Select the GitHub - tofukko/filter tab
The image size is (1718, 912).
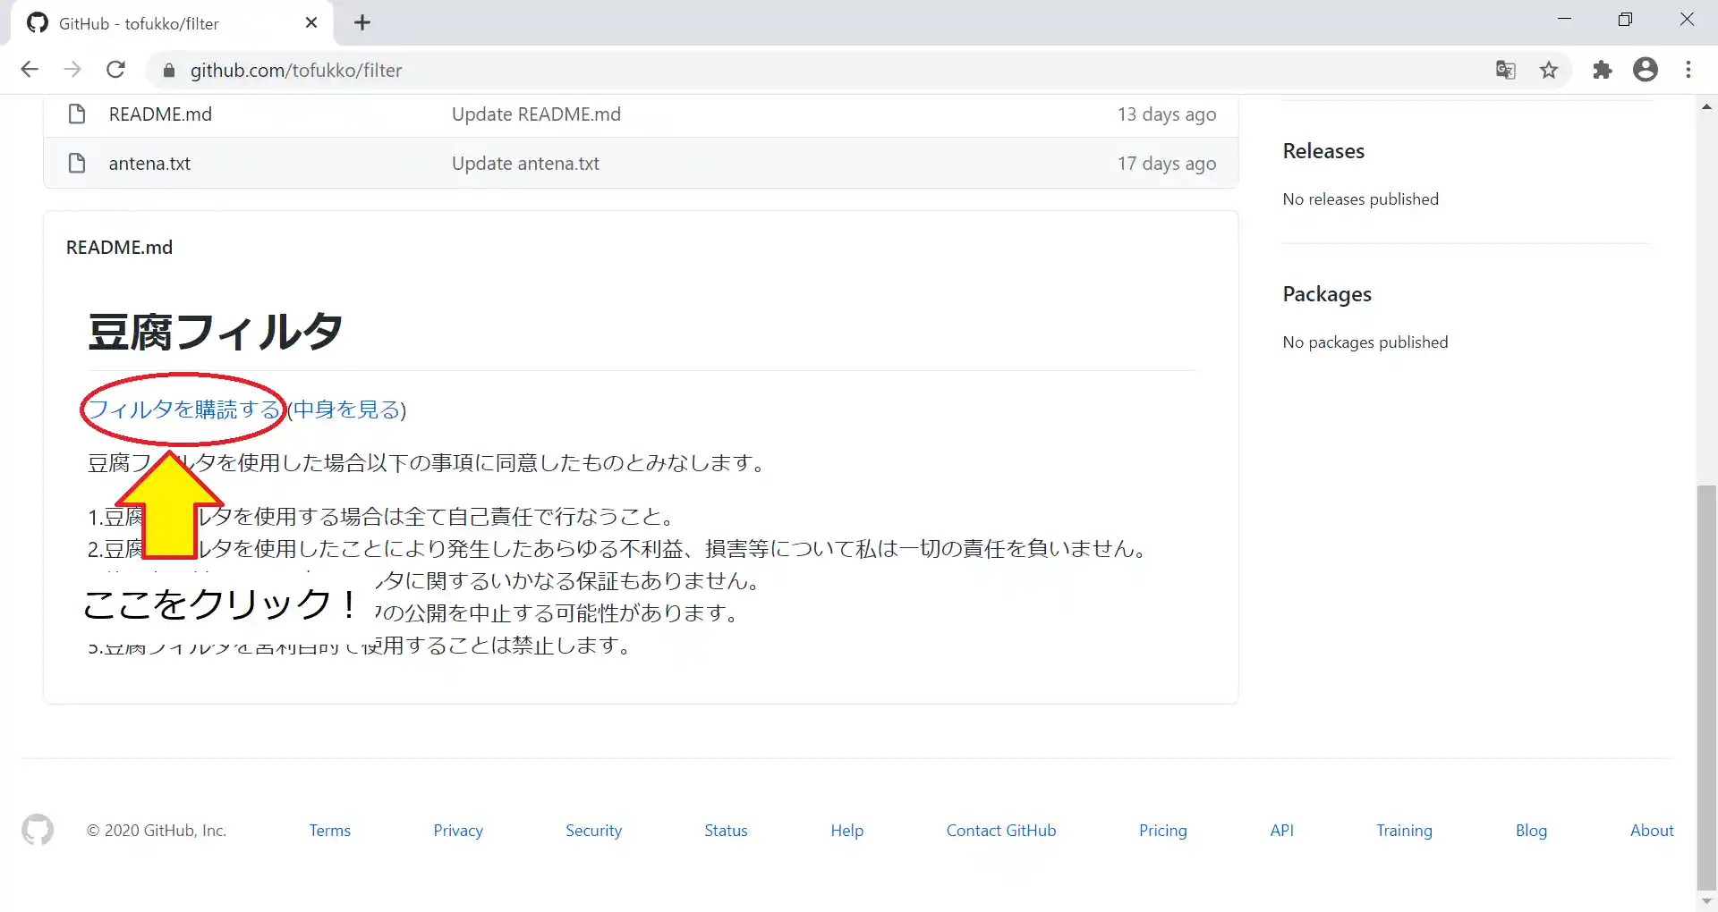173,23
